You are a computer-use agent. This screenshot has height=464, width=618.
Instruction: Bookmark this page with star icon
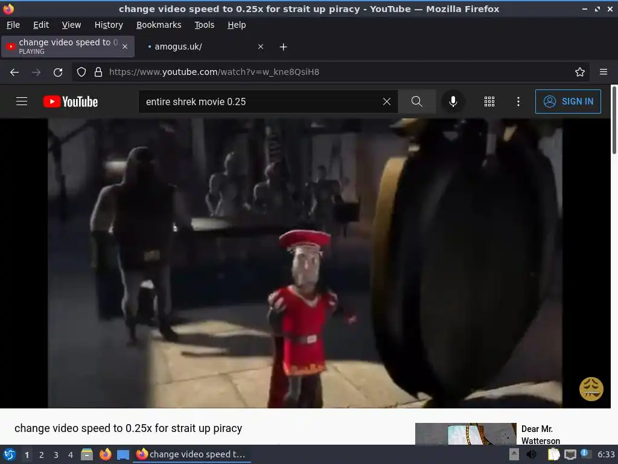pyautogui.click(x=580, y=72)
